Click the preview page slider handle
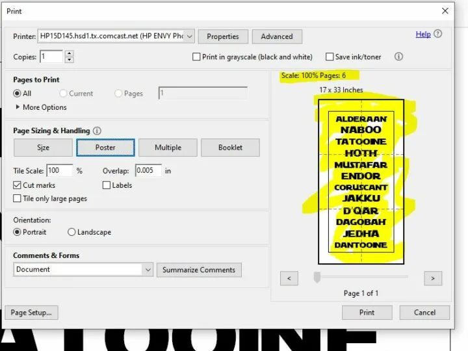The image size is (468, 351). (x=317, y=278)
